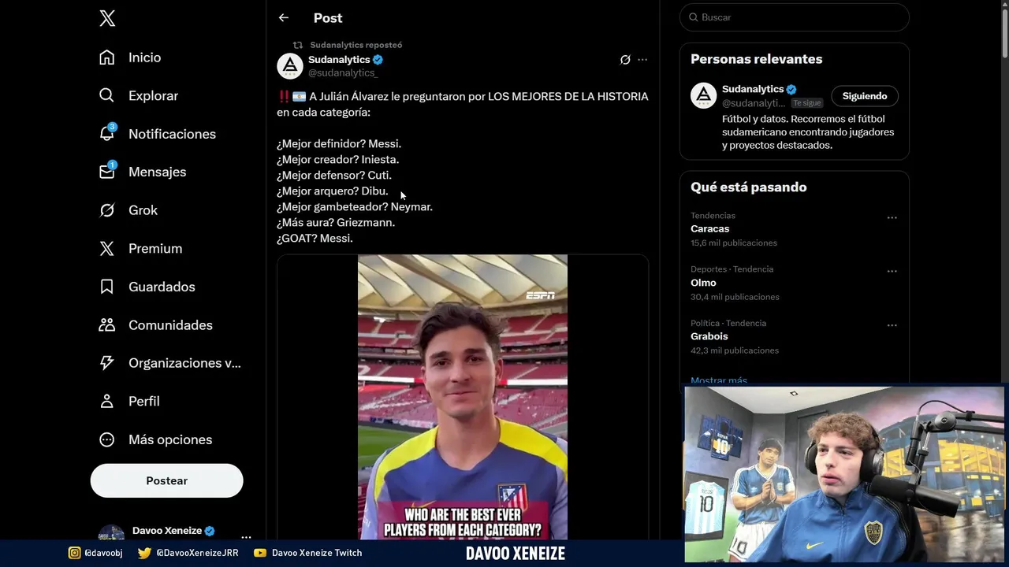Click the page vertical scrollbar
Screen dimensions: 1009x567
pyautogui.click(x=1004, y=31)
